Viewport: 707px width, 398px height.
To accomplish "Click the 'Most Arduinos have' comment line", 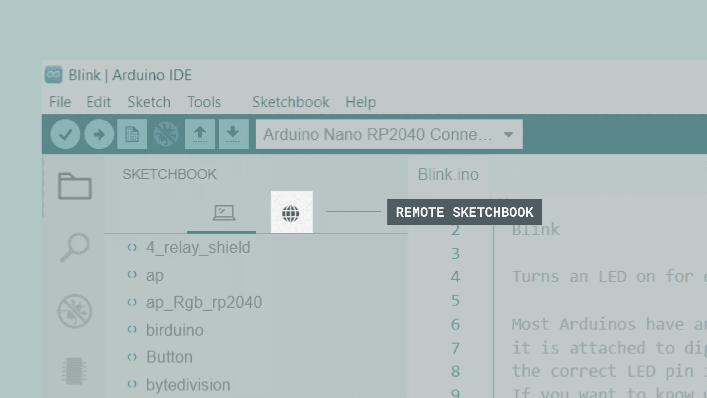I will point(609,324).
